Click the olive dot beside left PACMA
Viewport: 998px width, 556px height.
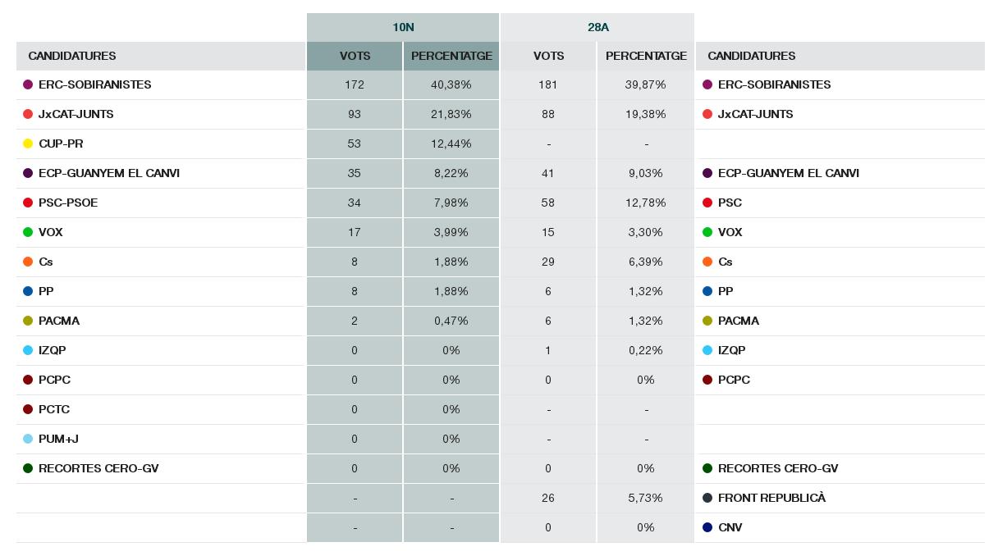click(x=28, y=321)
